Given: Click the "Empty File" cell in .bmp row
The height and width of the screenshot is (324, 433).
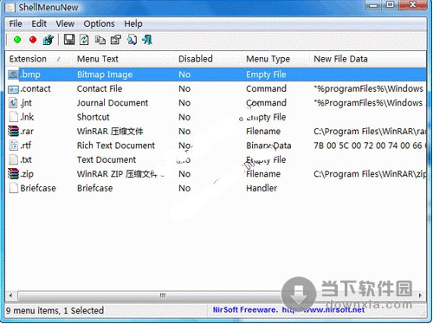Looking at the screenshot, I should (266, 75).
